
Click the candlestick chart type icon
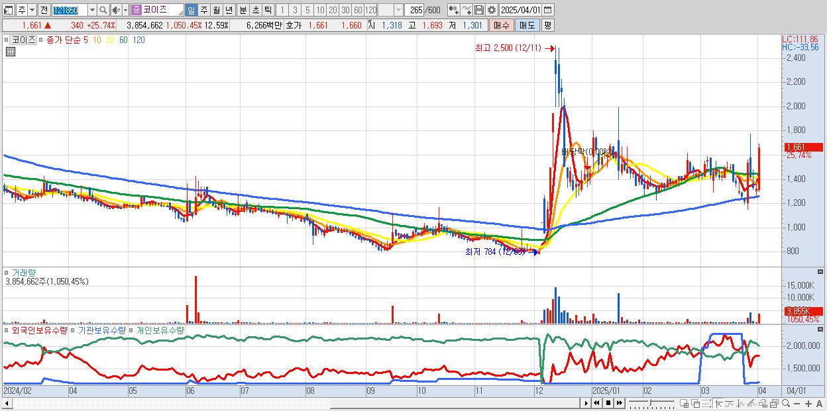coord(454,10)
